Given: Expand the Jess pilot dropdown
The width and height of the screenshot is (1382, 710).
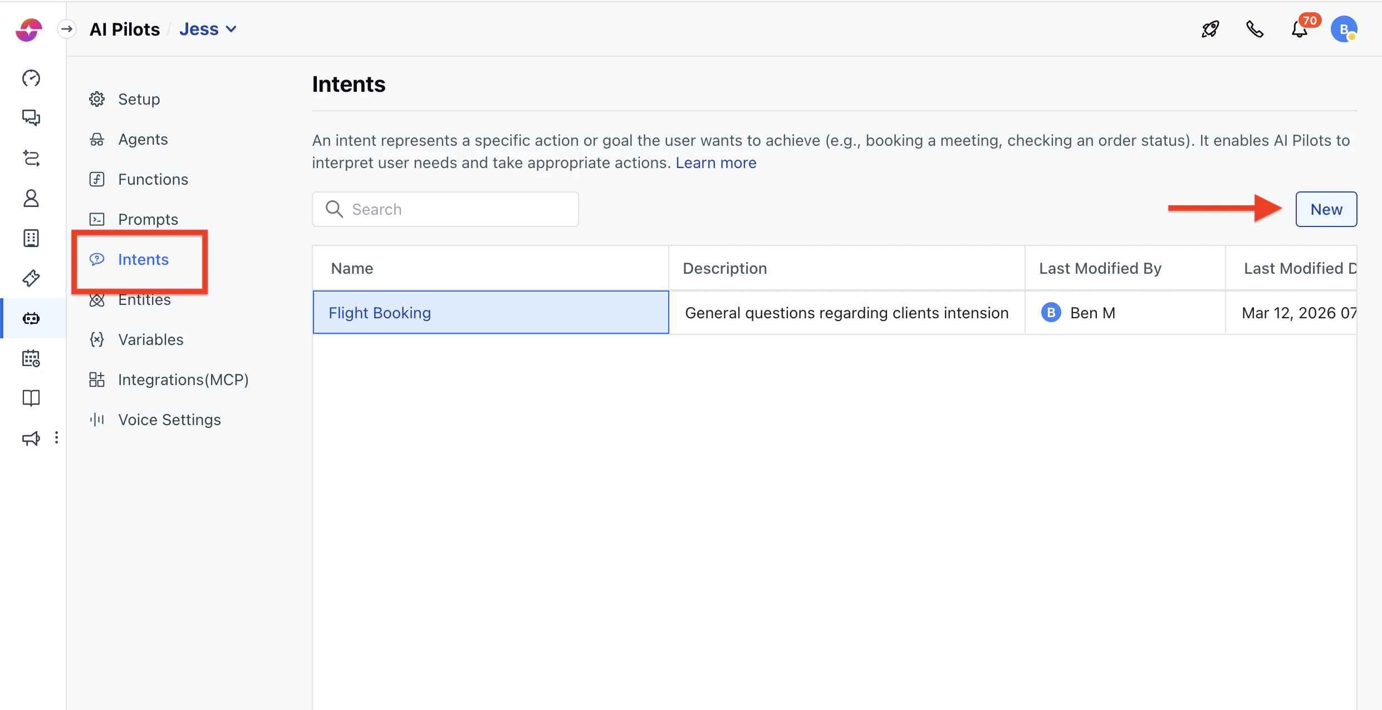Looking at the screenshot, I should [208, 29].
